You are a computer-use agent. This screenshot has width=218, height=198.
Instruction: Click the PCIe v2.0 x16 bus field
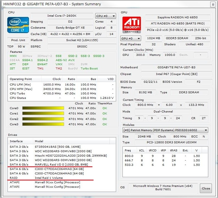point(178,30)
